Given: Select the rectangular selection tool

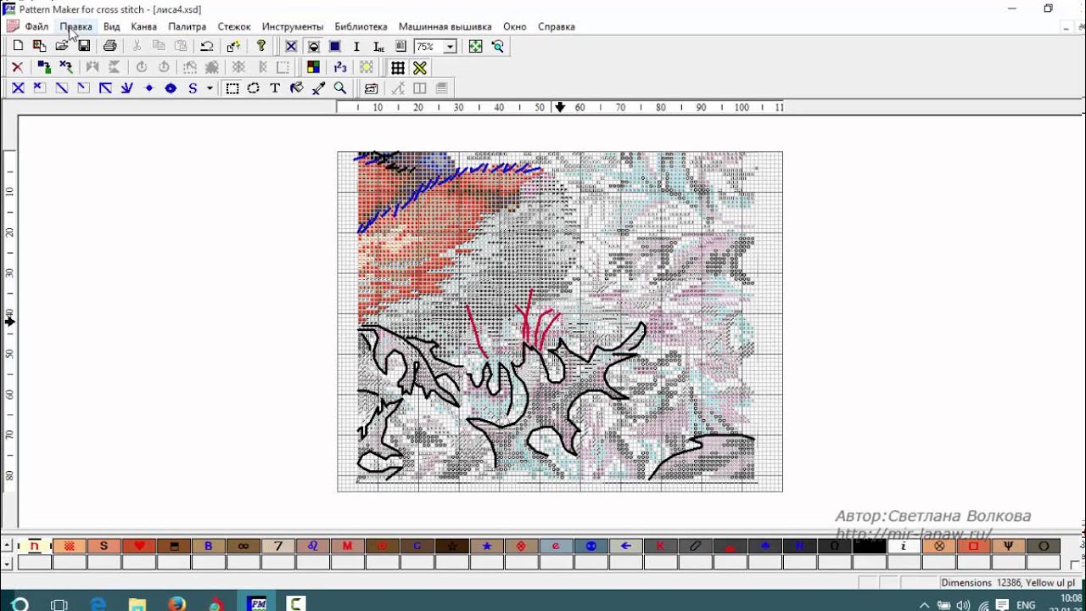Looking at the screenshot, I should point(232,88).
